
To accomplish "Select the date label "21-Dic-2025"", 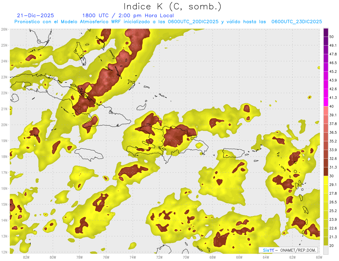I will point(35,15).
